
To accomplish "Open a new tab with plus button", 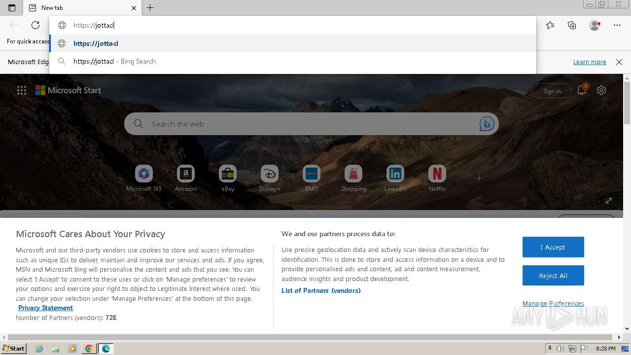I will pyautogui.click(x=150, y=8).
